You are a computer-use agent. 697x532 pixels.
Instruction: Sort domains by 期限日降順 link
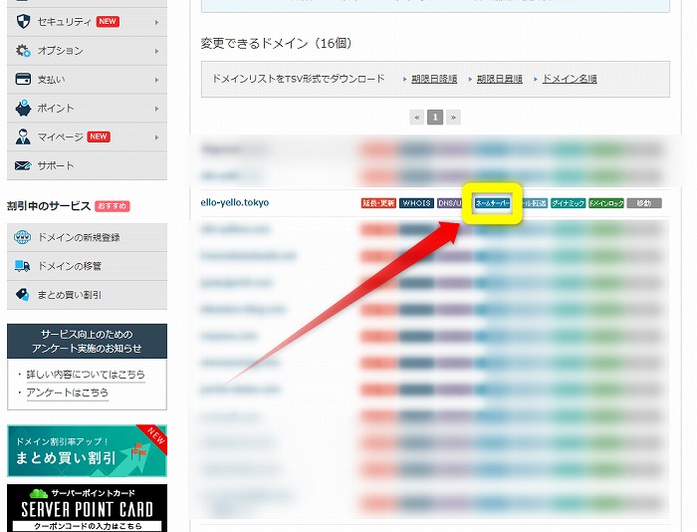[x=434, y=79]
